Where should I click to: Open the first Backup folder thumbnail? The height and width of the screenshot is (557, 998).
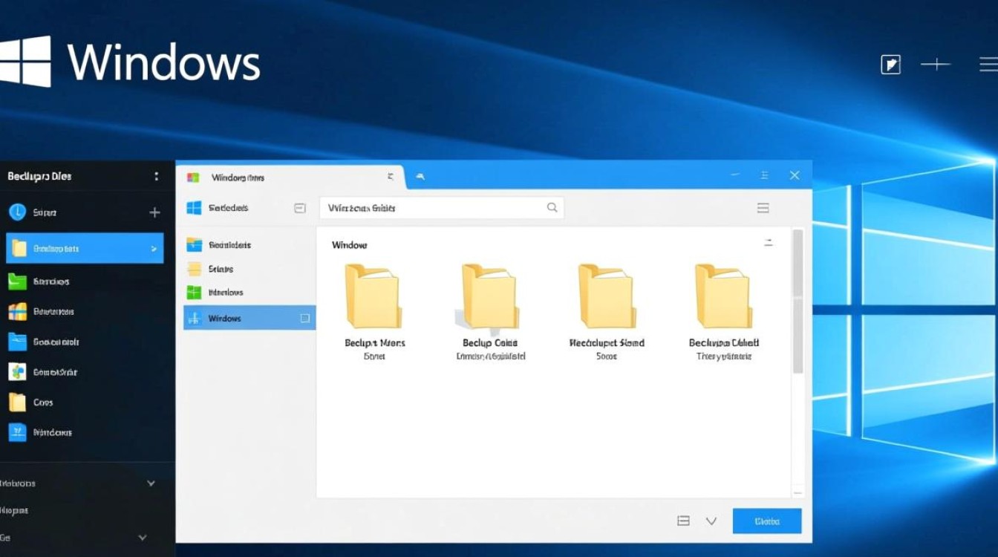point(374,297)
